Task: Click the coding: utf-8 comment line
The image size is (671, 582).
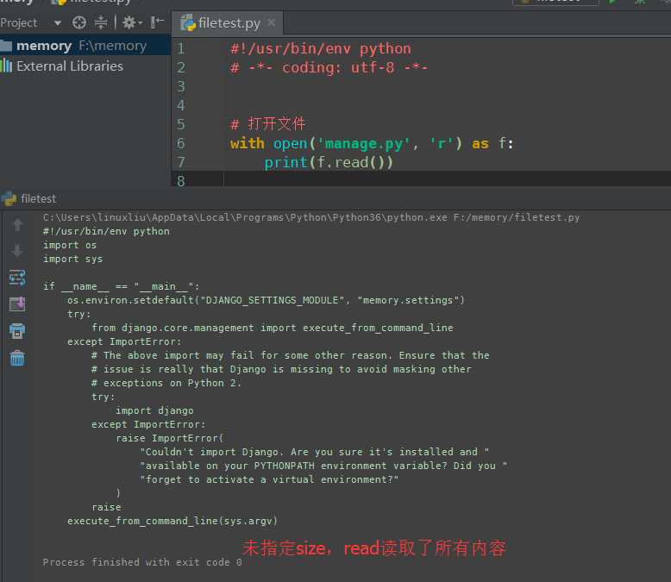Action: [x=329, y=67]
